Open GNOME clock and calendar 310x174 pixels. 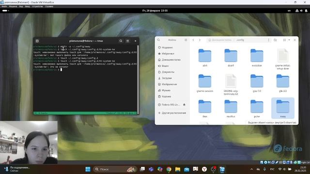click(155, 11)
